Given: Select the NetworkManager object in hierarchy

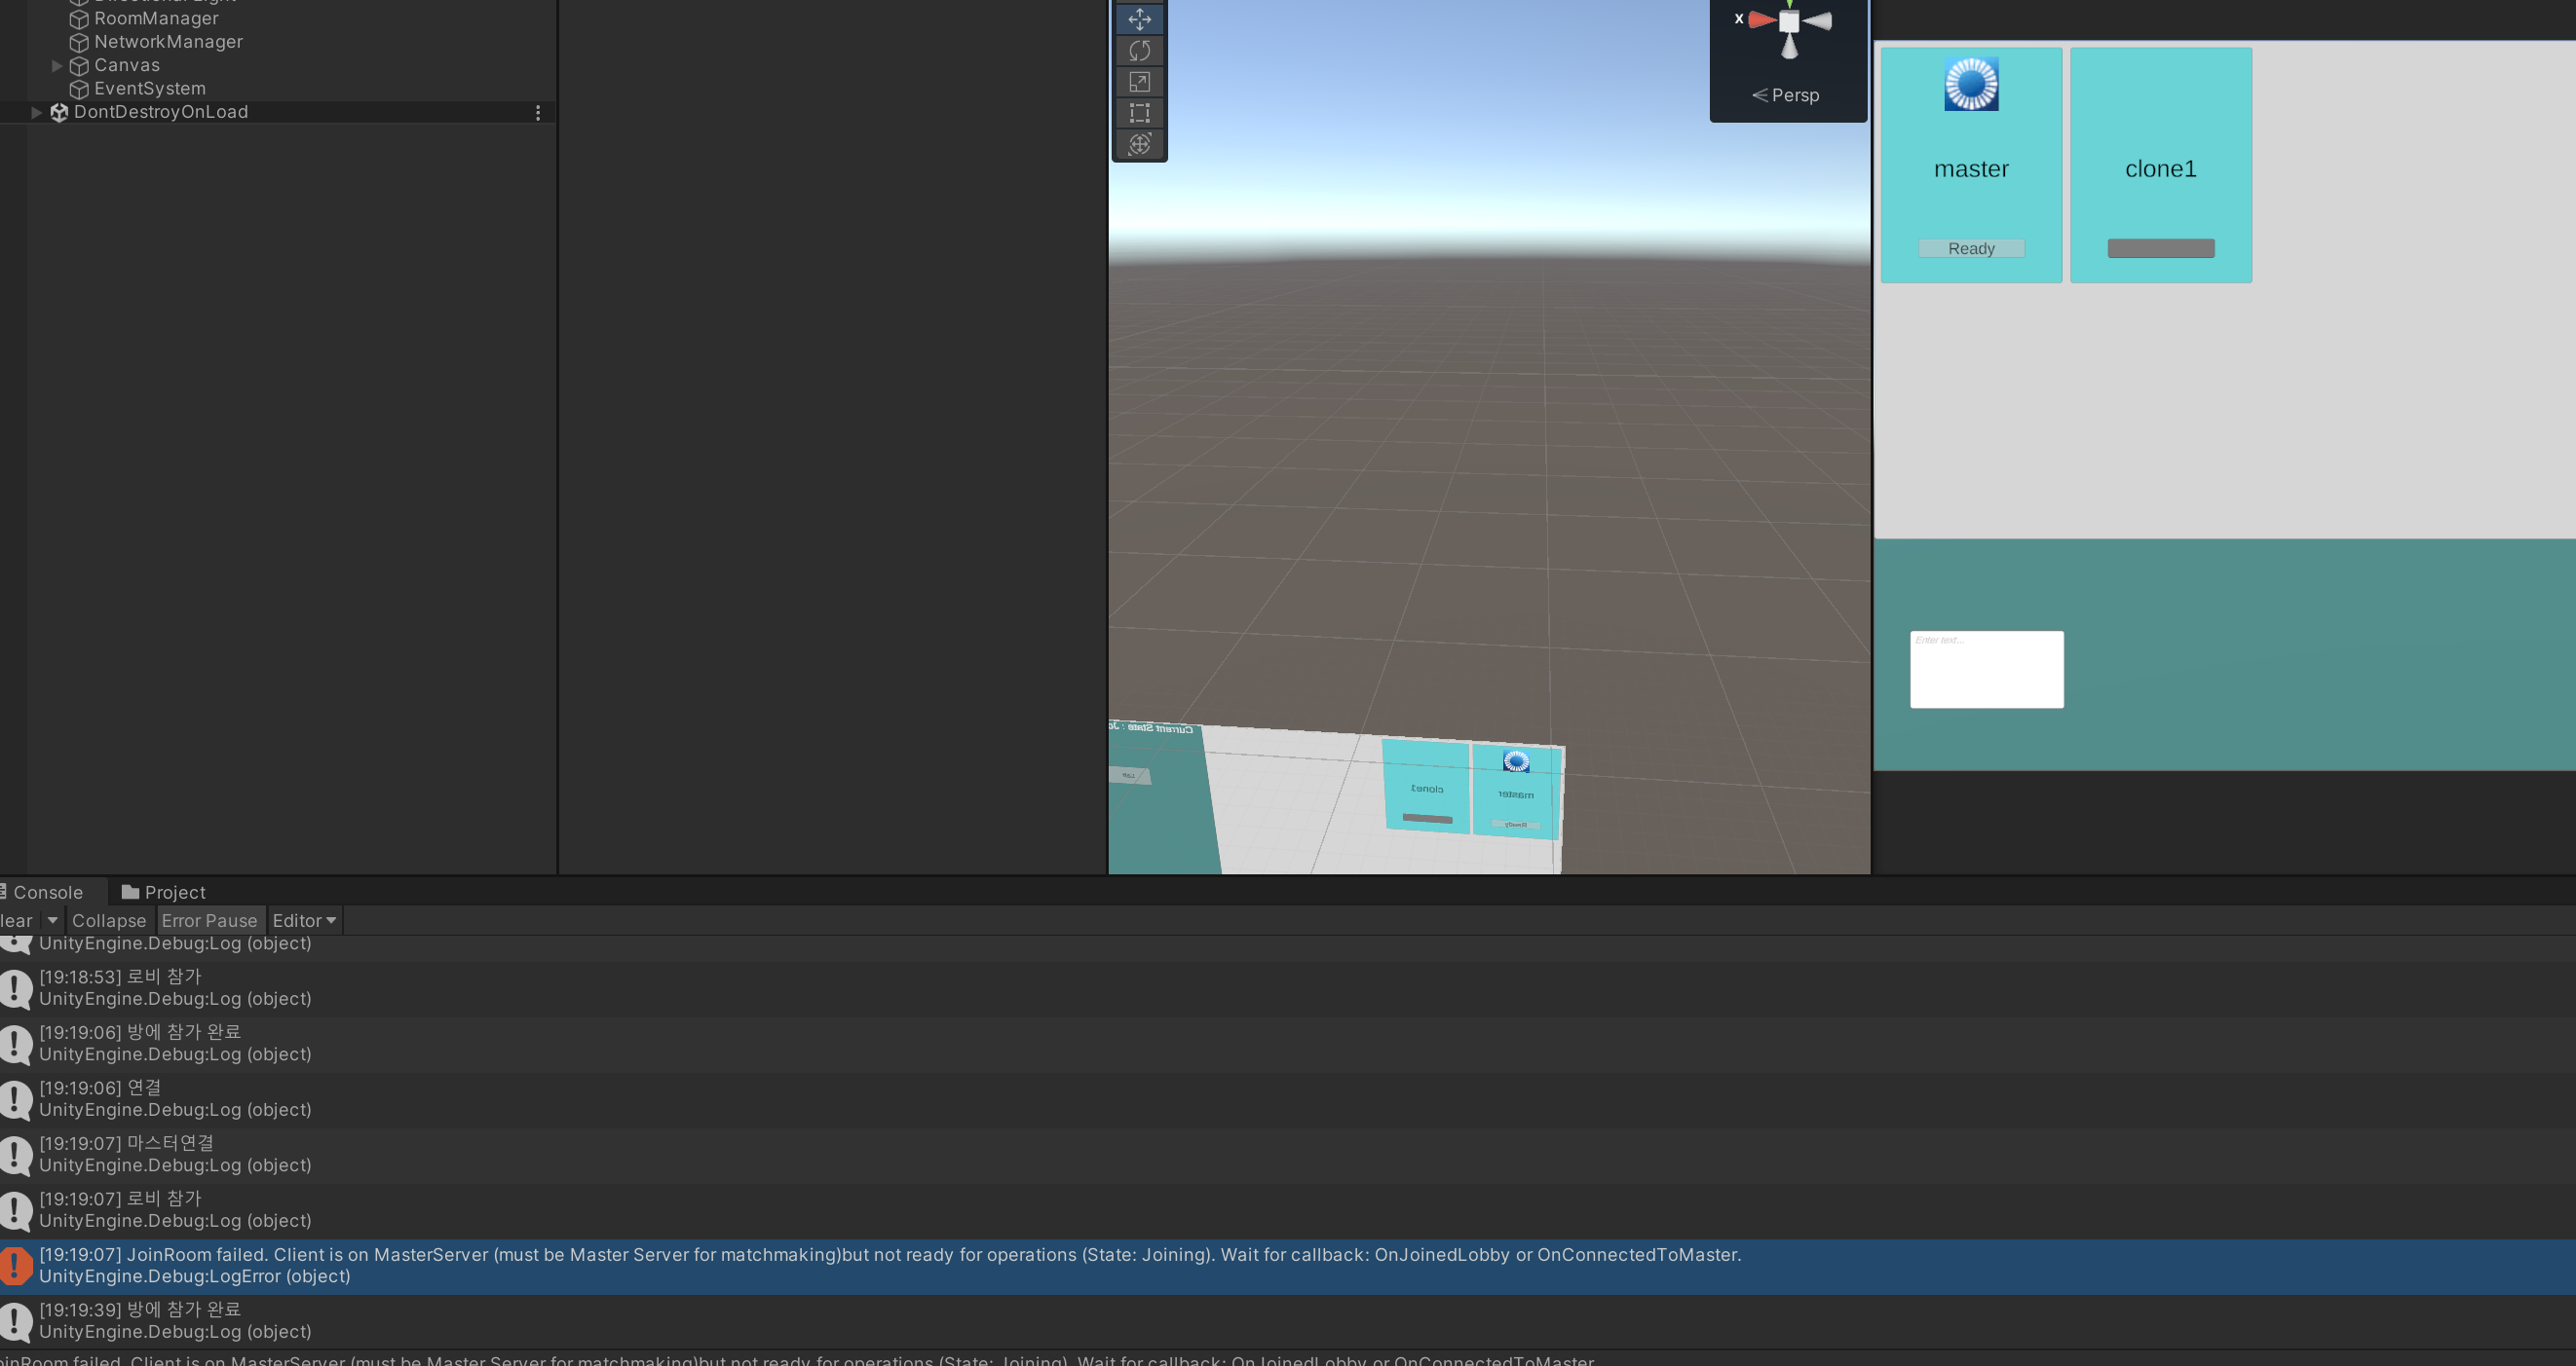Looking at the screenshot, I should [x=168, y=42].
